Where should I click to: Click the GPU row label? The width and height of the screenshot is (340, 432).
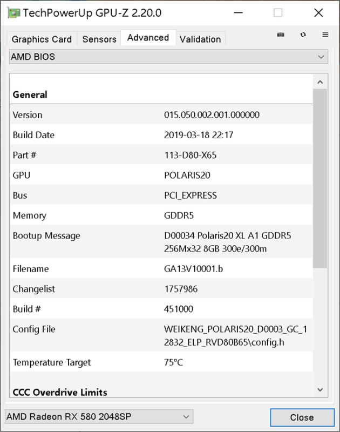pos(22,175)
